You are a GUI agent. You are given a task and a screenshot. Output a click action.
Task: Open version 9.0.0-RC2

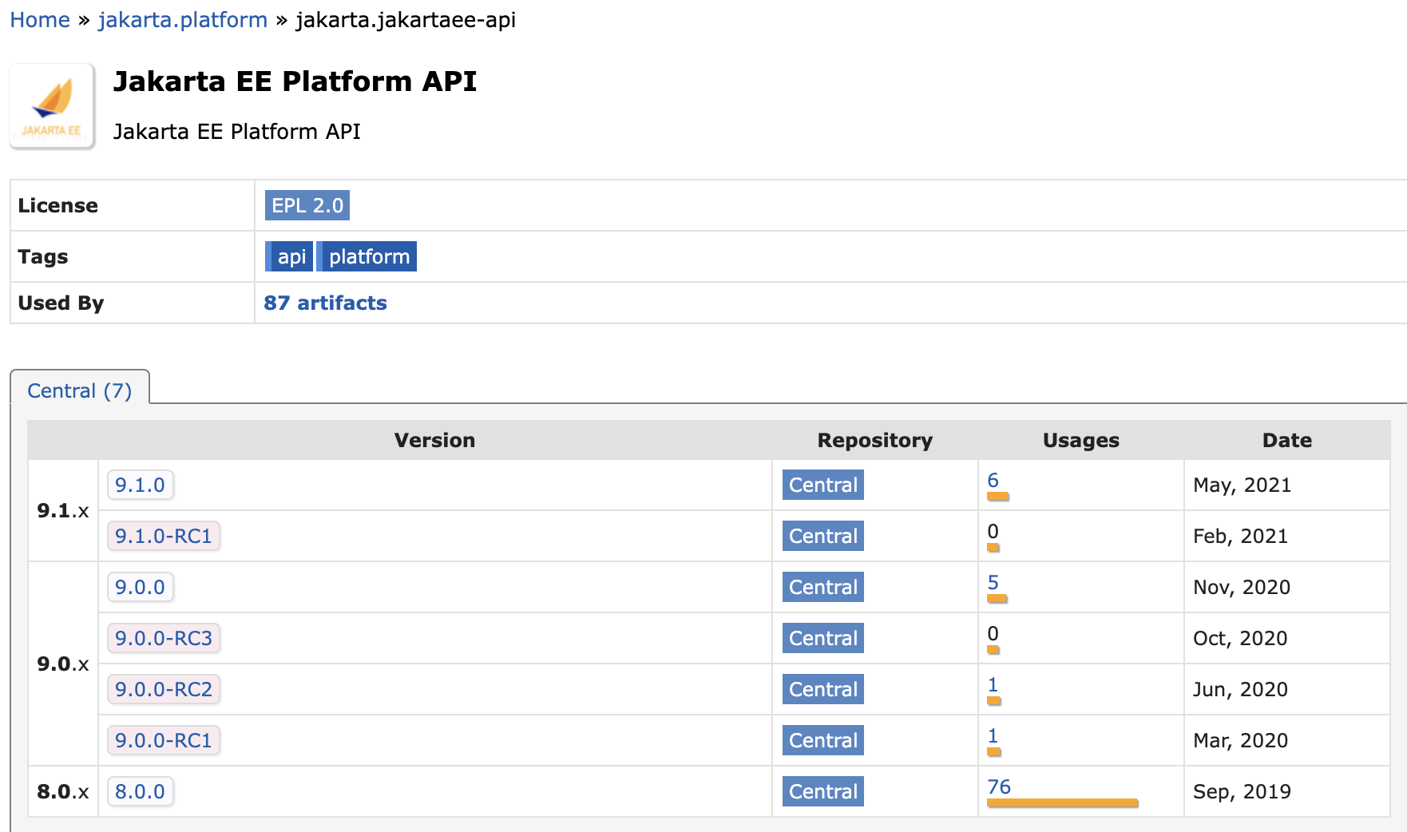pyautogui.click(x=164, y=689)
